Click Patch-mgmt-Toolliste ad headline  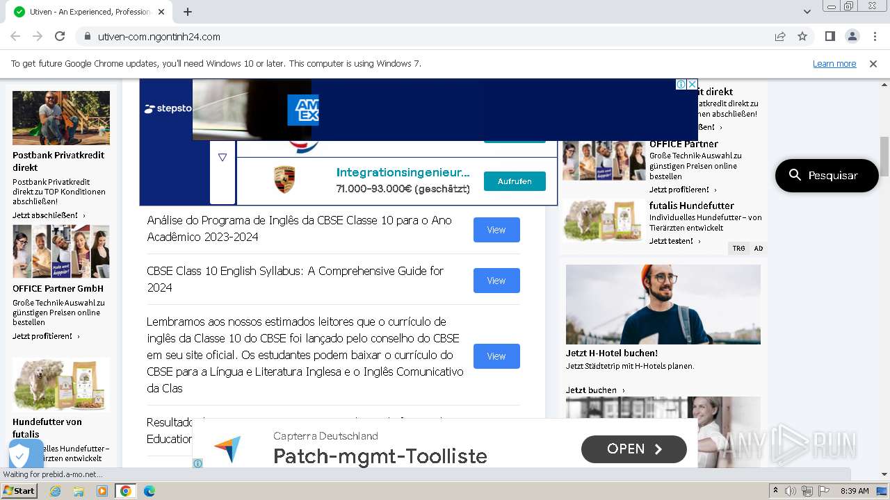coord(380,456)
